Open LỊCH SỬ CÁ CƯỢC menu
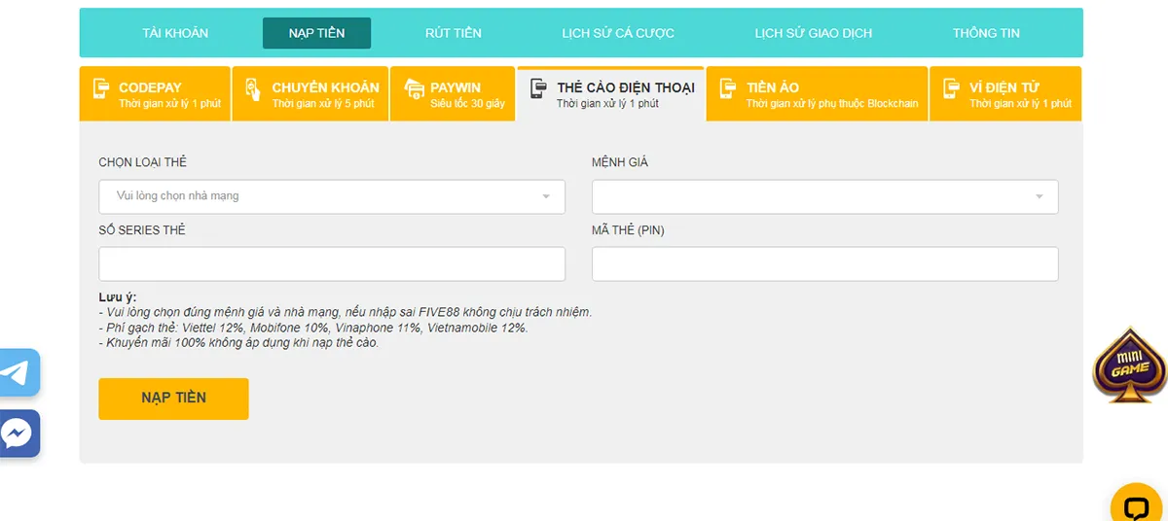Image resolution: width=1168 pixels, height=521 pixels. click(x=618, y=33)
